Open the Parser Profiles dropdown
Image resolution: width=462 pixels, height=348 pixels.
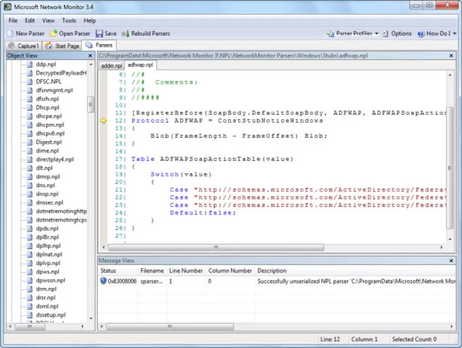(352, 33)
